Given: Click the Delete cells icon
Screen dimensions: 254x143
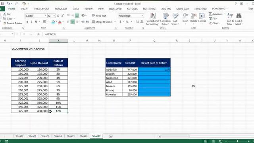Looking at the screenshot, I should point(194,16).
